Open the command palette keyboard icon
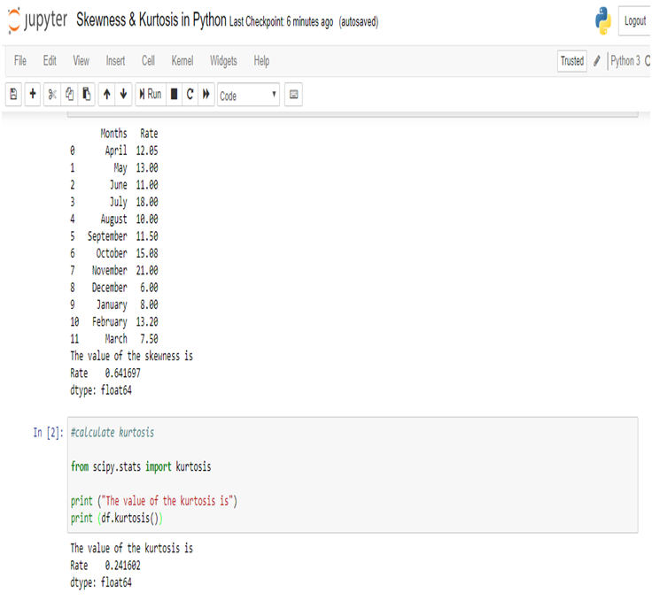The image size is (652, 601). (293, 95)
